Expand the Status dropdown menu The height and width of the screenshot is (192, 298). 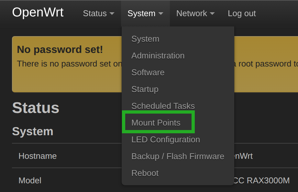[x=99, y=14]
